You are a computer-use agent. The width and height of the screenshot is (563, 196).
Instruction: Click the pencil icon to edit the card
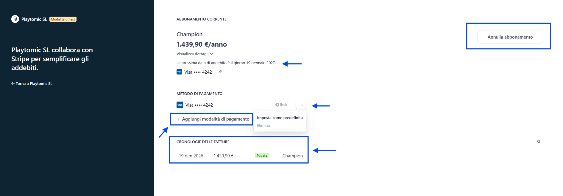pyautogui.click(x=220, y=72)
